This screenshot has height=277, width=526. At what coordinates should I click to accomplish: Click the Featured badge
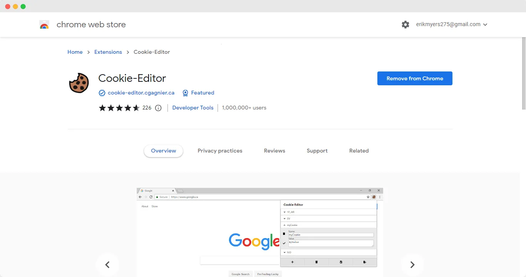198,93
